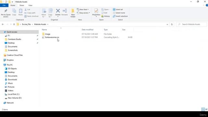Open the Copy to menu
This screenshot has height=117, width=208.
(50, 13)
